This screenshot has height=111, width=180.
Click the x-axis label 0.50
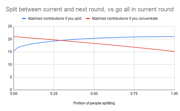coord(94,94)
